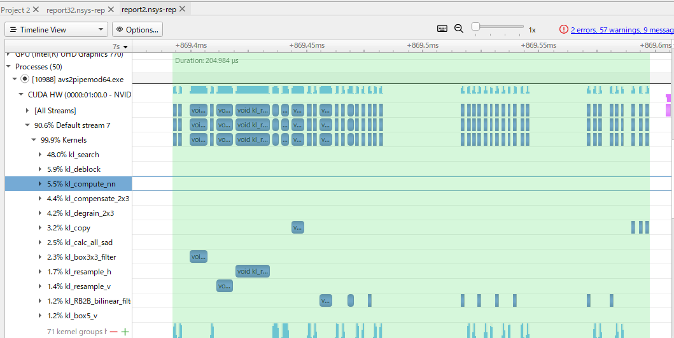Close the Project 2 tab

coord(36,9)
